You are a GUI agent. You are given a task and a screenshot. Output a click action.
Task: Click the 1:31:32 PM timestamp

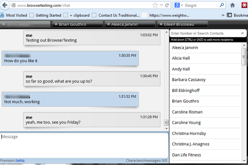click(127, 97)
